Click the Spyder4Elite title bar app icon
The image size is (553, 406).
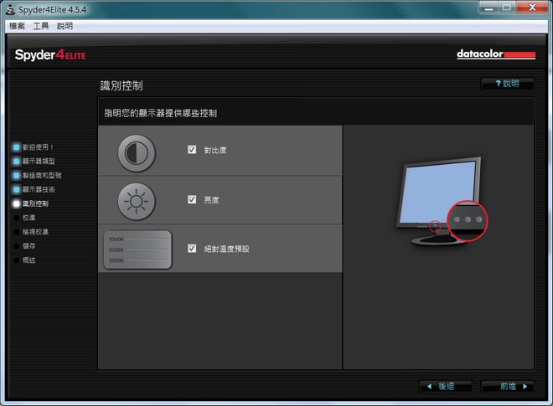click(9, 9)
